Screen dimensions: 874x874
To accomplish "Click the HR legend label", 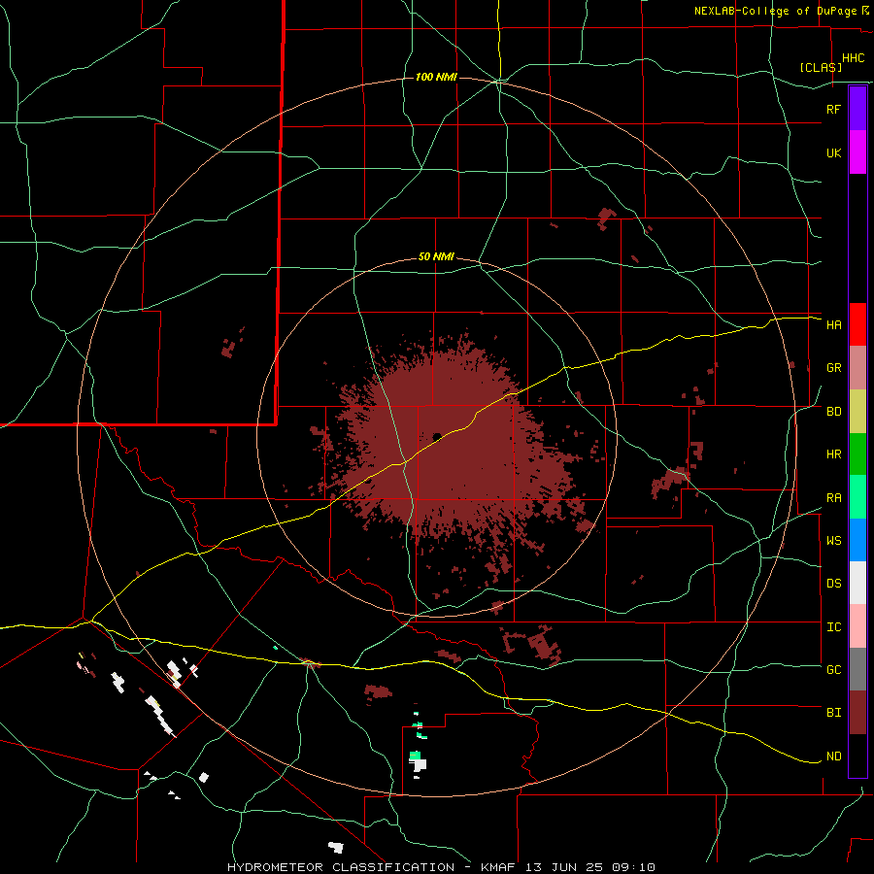I will (833, 454).
